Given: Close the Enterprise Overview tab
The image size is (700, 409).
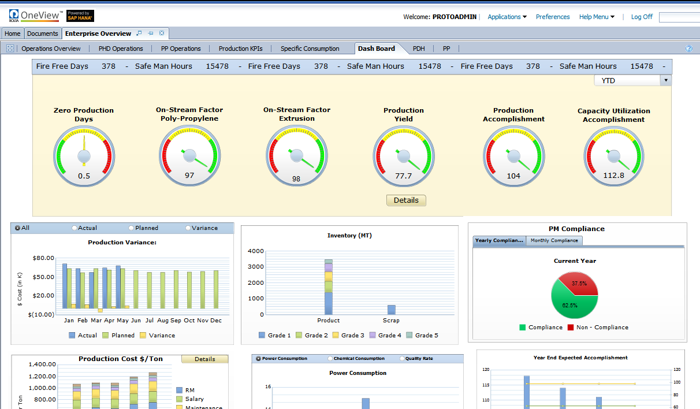Looking at the screenshot, I should tap(162, 34).
